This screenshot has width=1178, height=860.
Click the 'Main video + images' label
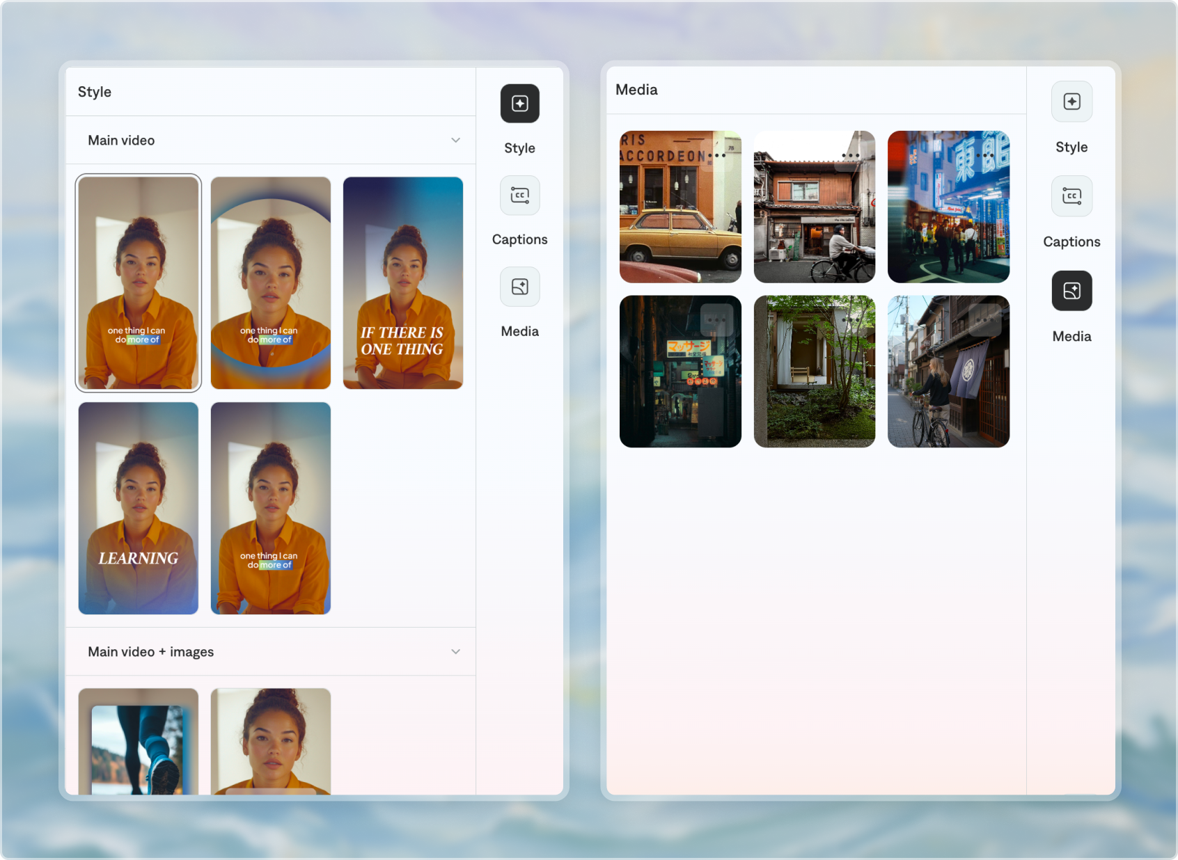point(150,652)
